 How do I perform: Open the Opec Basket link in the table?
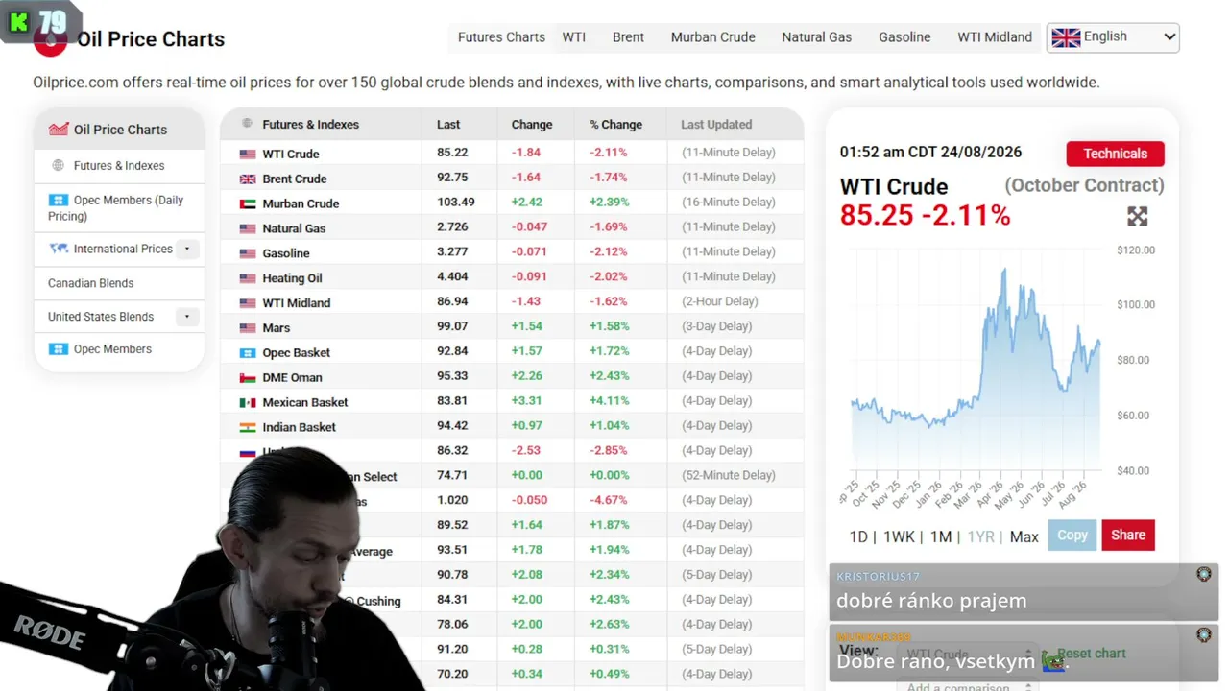click(297, 353)
